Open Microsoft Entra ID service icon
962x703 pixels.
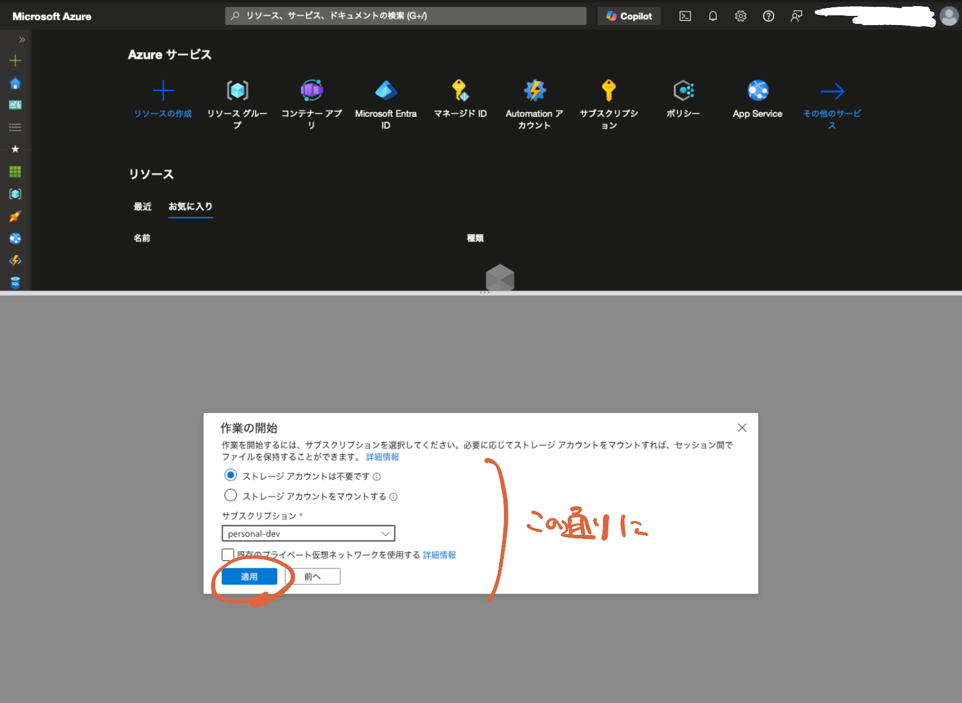pyautogui.click(x=386, y=91)
